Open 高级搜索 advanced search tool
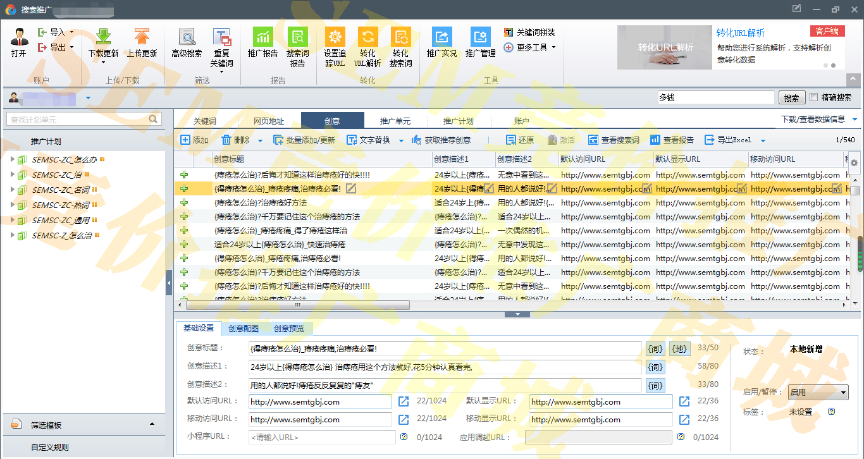The width and height of the screenshot is (864, 459). (187, 37)
